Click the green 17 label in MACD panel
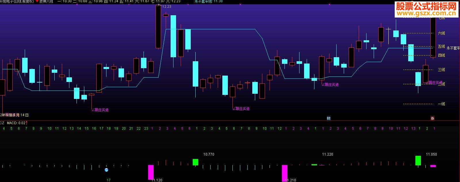 pyautogui.click(x=108, y=180)
